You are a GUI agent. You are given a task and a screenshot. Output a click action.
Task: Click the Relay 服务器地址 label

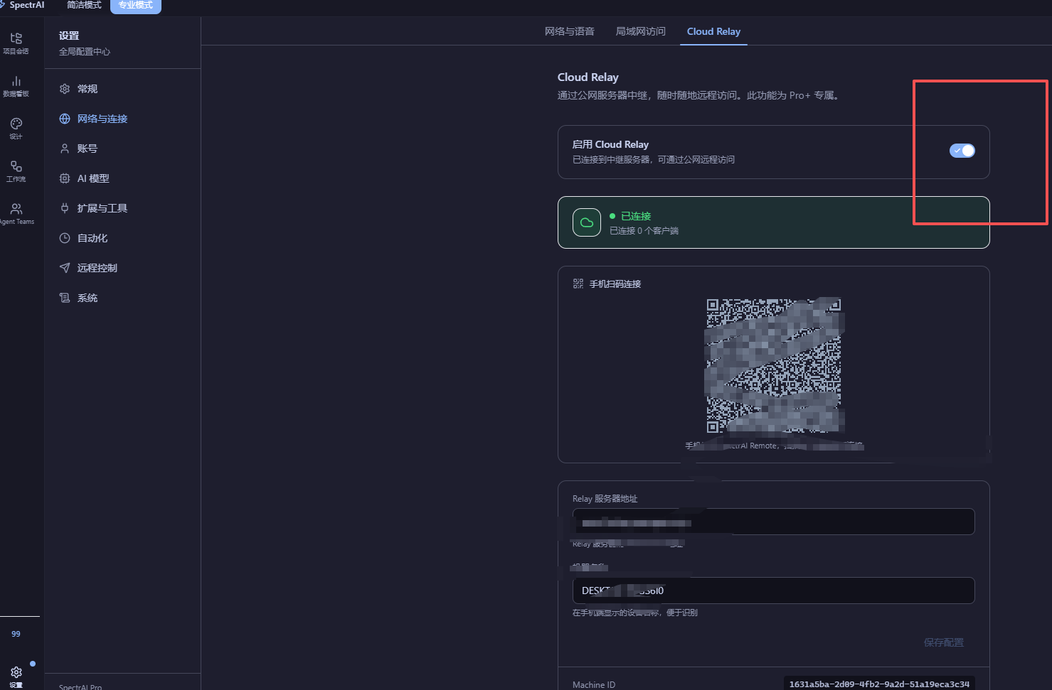click(605, 499)
